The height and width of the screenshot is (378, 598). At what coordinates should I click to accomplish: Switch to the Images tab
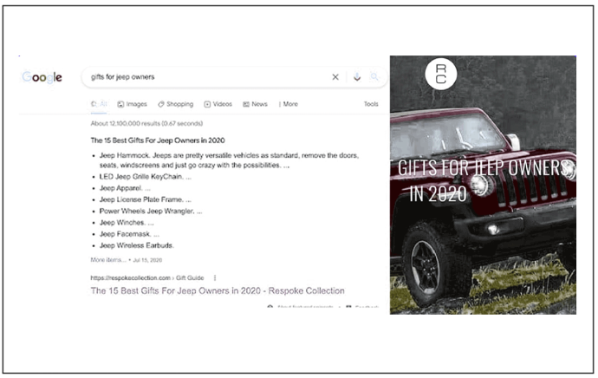[132, 104]
